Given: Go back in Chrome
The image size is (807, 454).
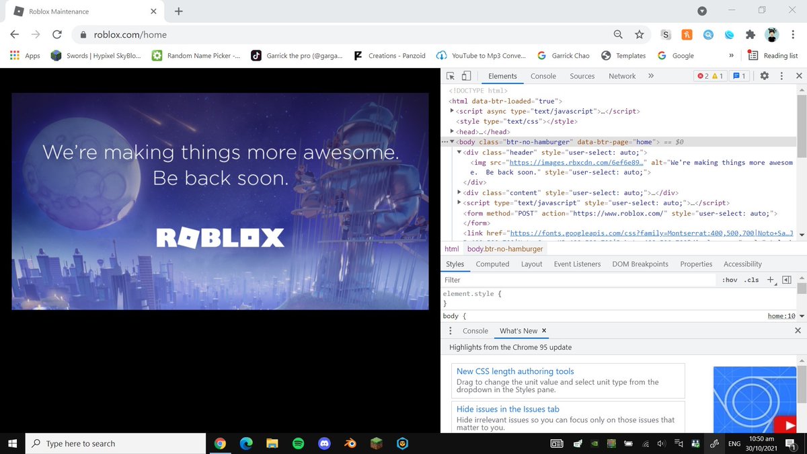Looking at the screenshot, I should (x=15, y=34).
